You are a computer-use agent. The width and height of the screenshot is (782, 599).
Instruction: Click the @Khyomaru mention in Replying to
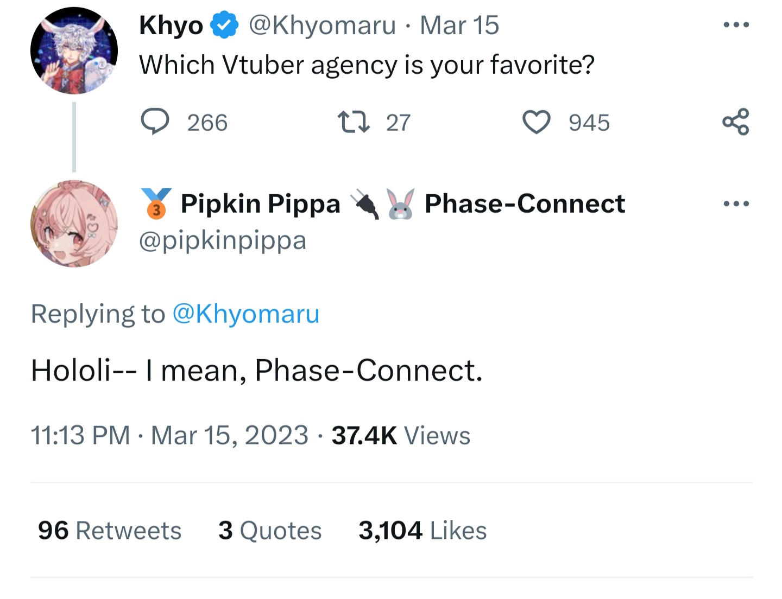point(245,314)
